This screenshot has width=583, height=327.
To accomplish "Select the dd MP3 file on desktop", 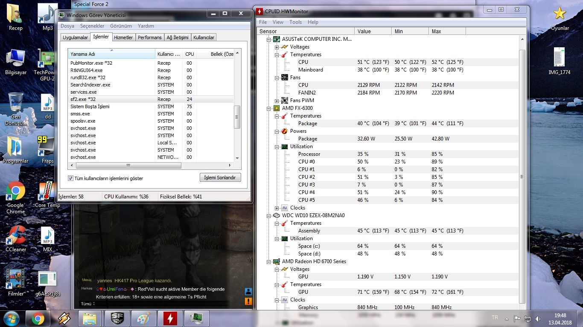I will click(47, 106).
